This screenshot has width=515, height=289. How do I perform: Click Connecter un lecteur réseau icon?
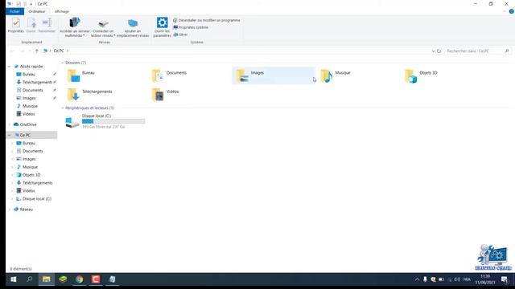103,23
